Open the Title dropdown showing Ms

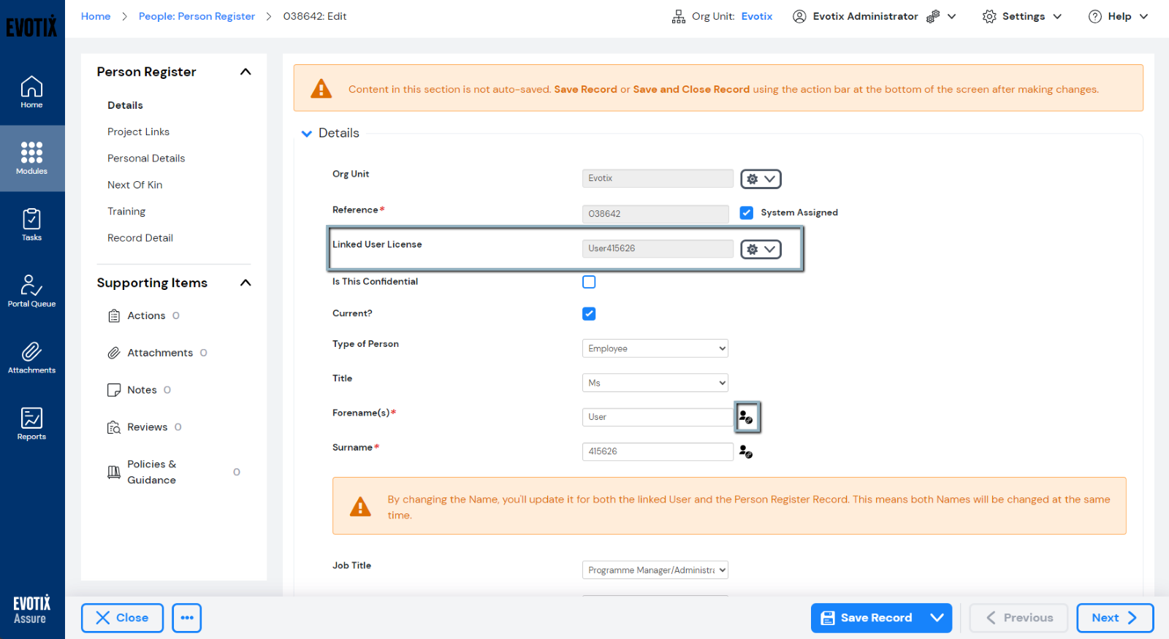[655, 383]
